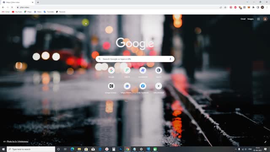Launch Microsoft Edge from the taskbar
The image size is (270, 152).
(x=72, y=149)
